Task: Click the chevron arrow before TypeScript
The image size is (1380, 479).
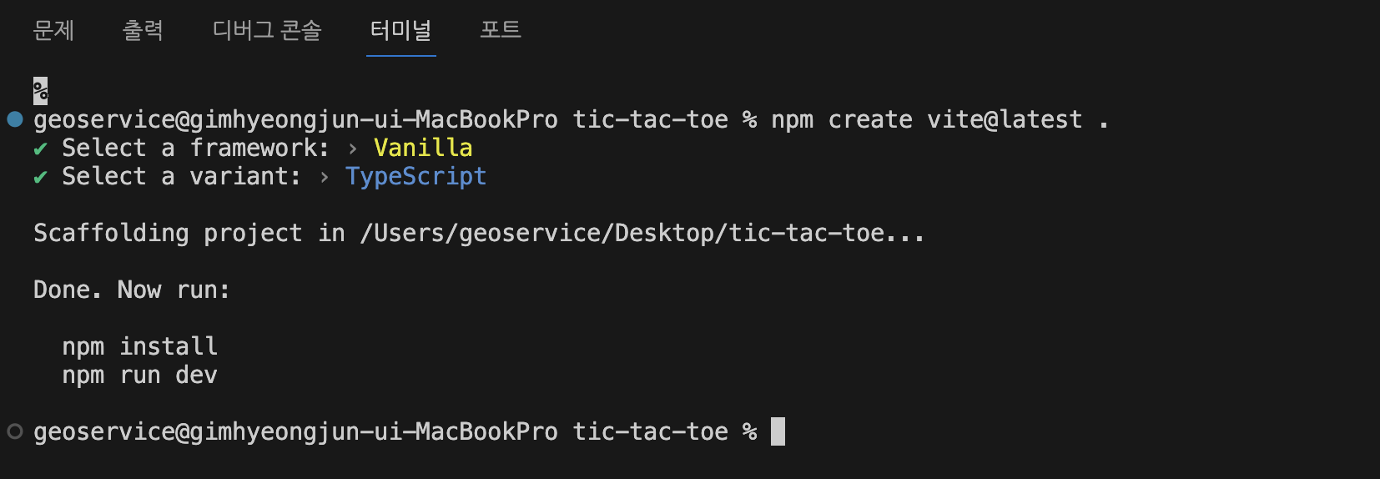Action: [325, 177]
